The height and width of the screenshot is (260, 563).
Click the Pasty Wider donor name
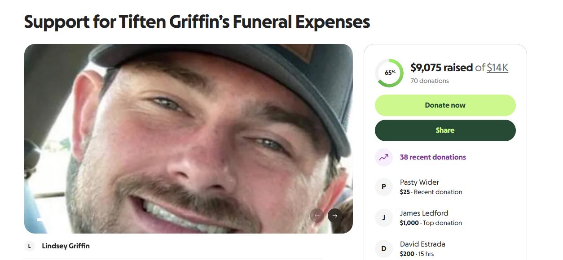[x=419, y=182]
